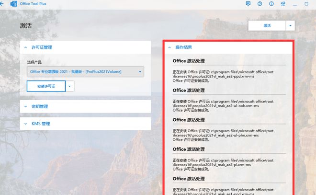Open the settings sliders icon
The width and height of the screenshot is (316, 195).
(283, 4)
